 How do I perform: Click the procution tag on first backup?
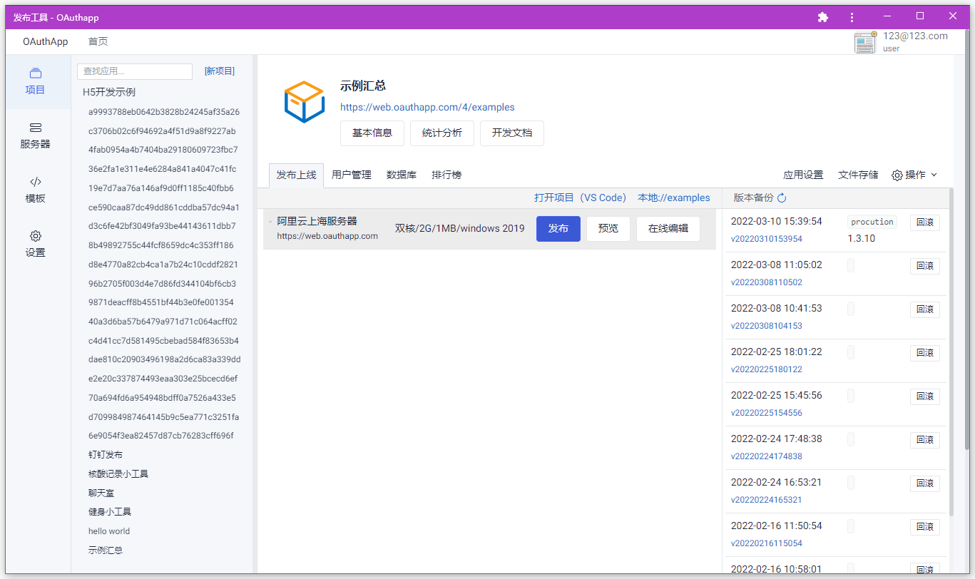(872, 222)
